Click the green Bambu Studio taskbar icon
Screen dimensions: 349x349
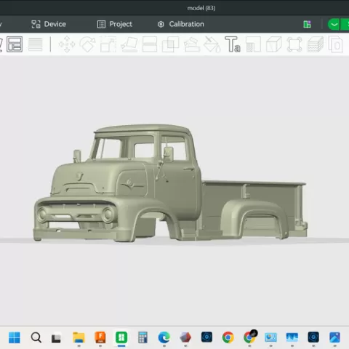(x=121, y=337)
